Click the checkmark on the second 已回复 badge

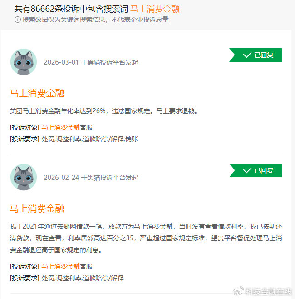(x=247, y=170)
